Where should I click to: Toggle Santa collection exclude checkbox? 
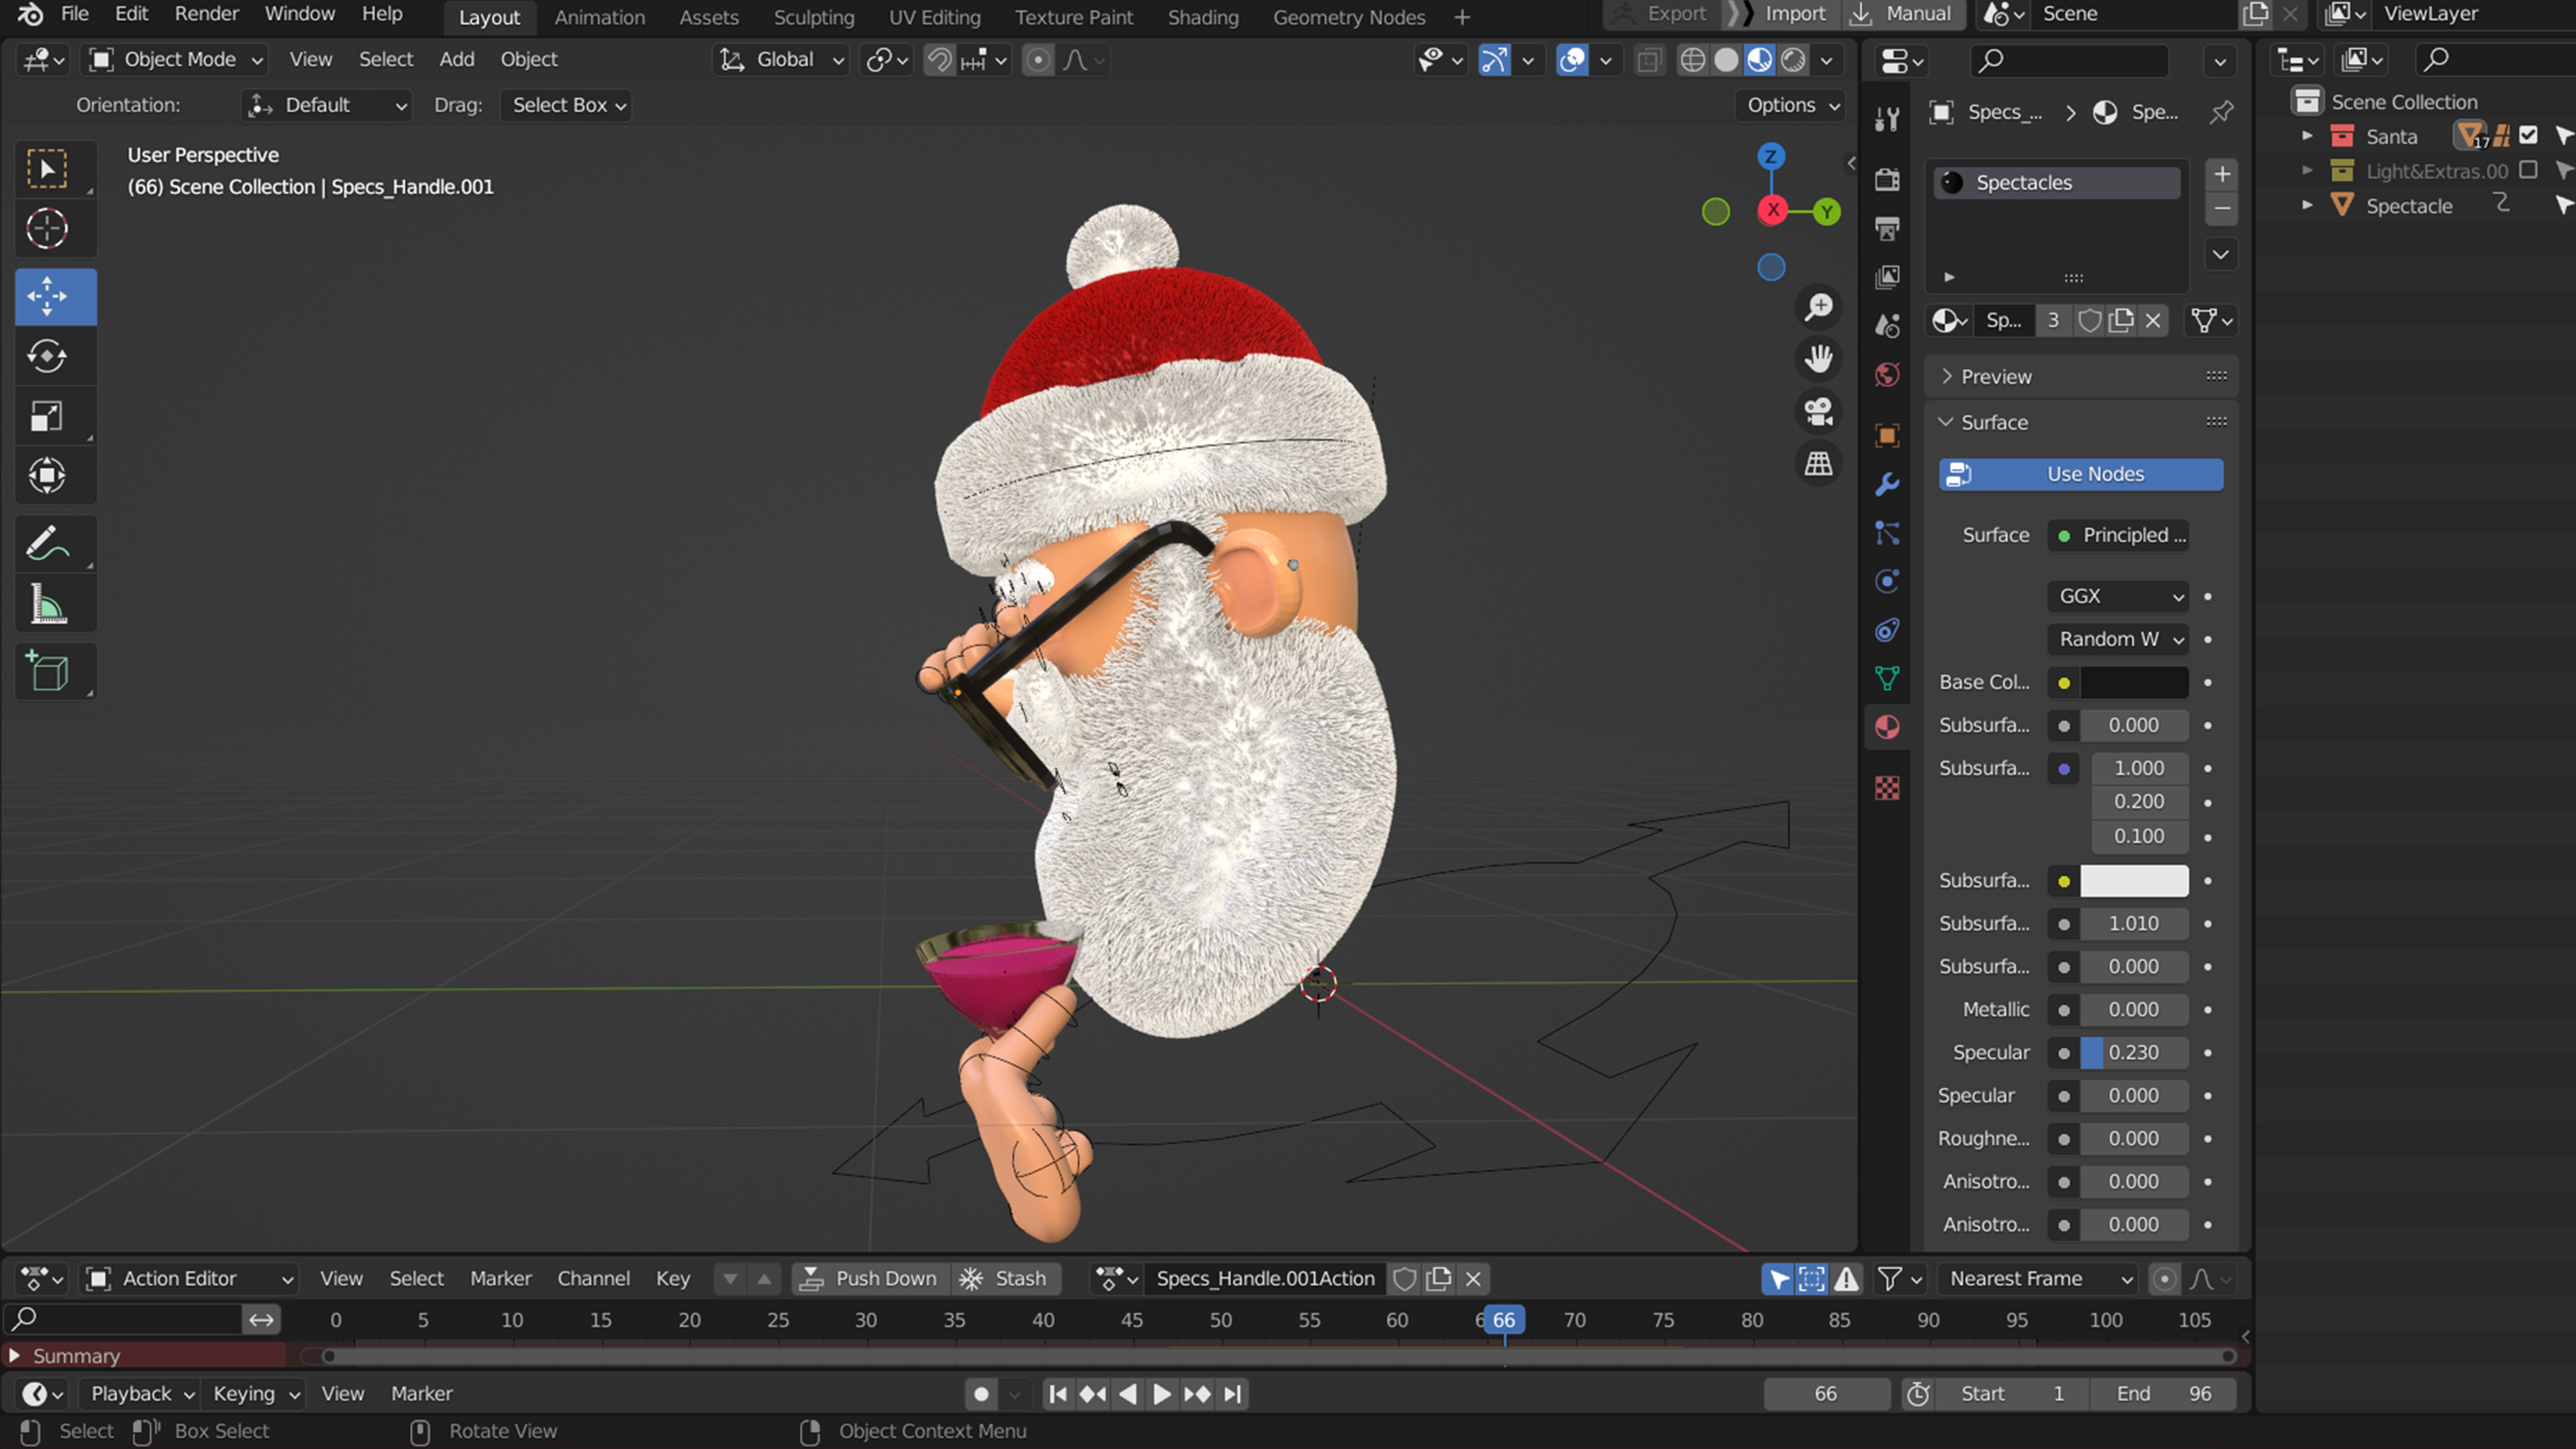[2528, 135]
